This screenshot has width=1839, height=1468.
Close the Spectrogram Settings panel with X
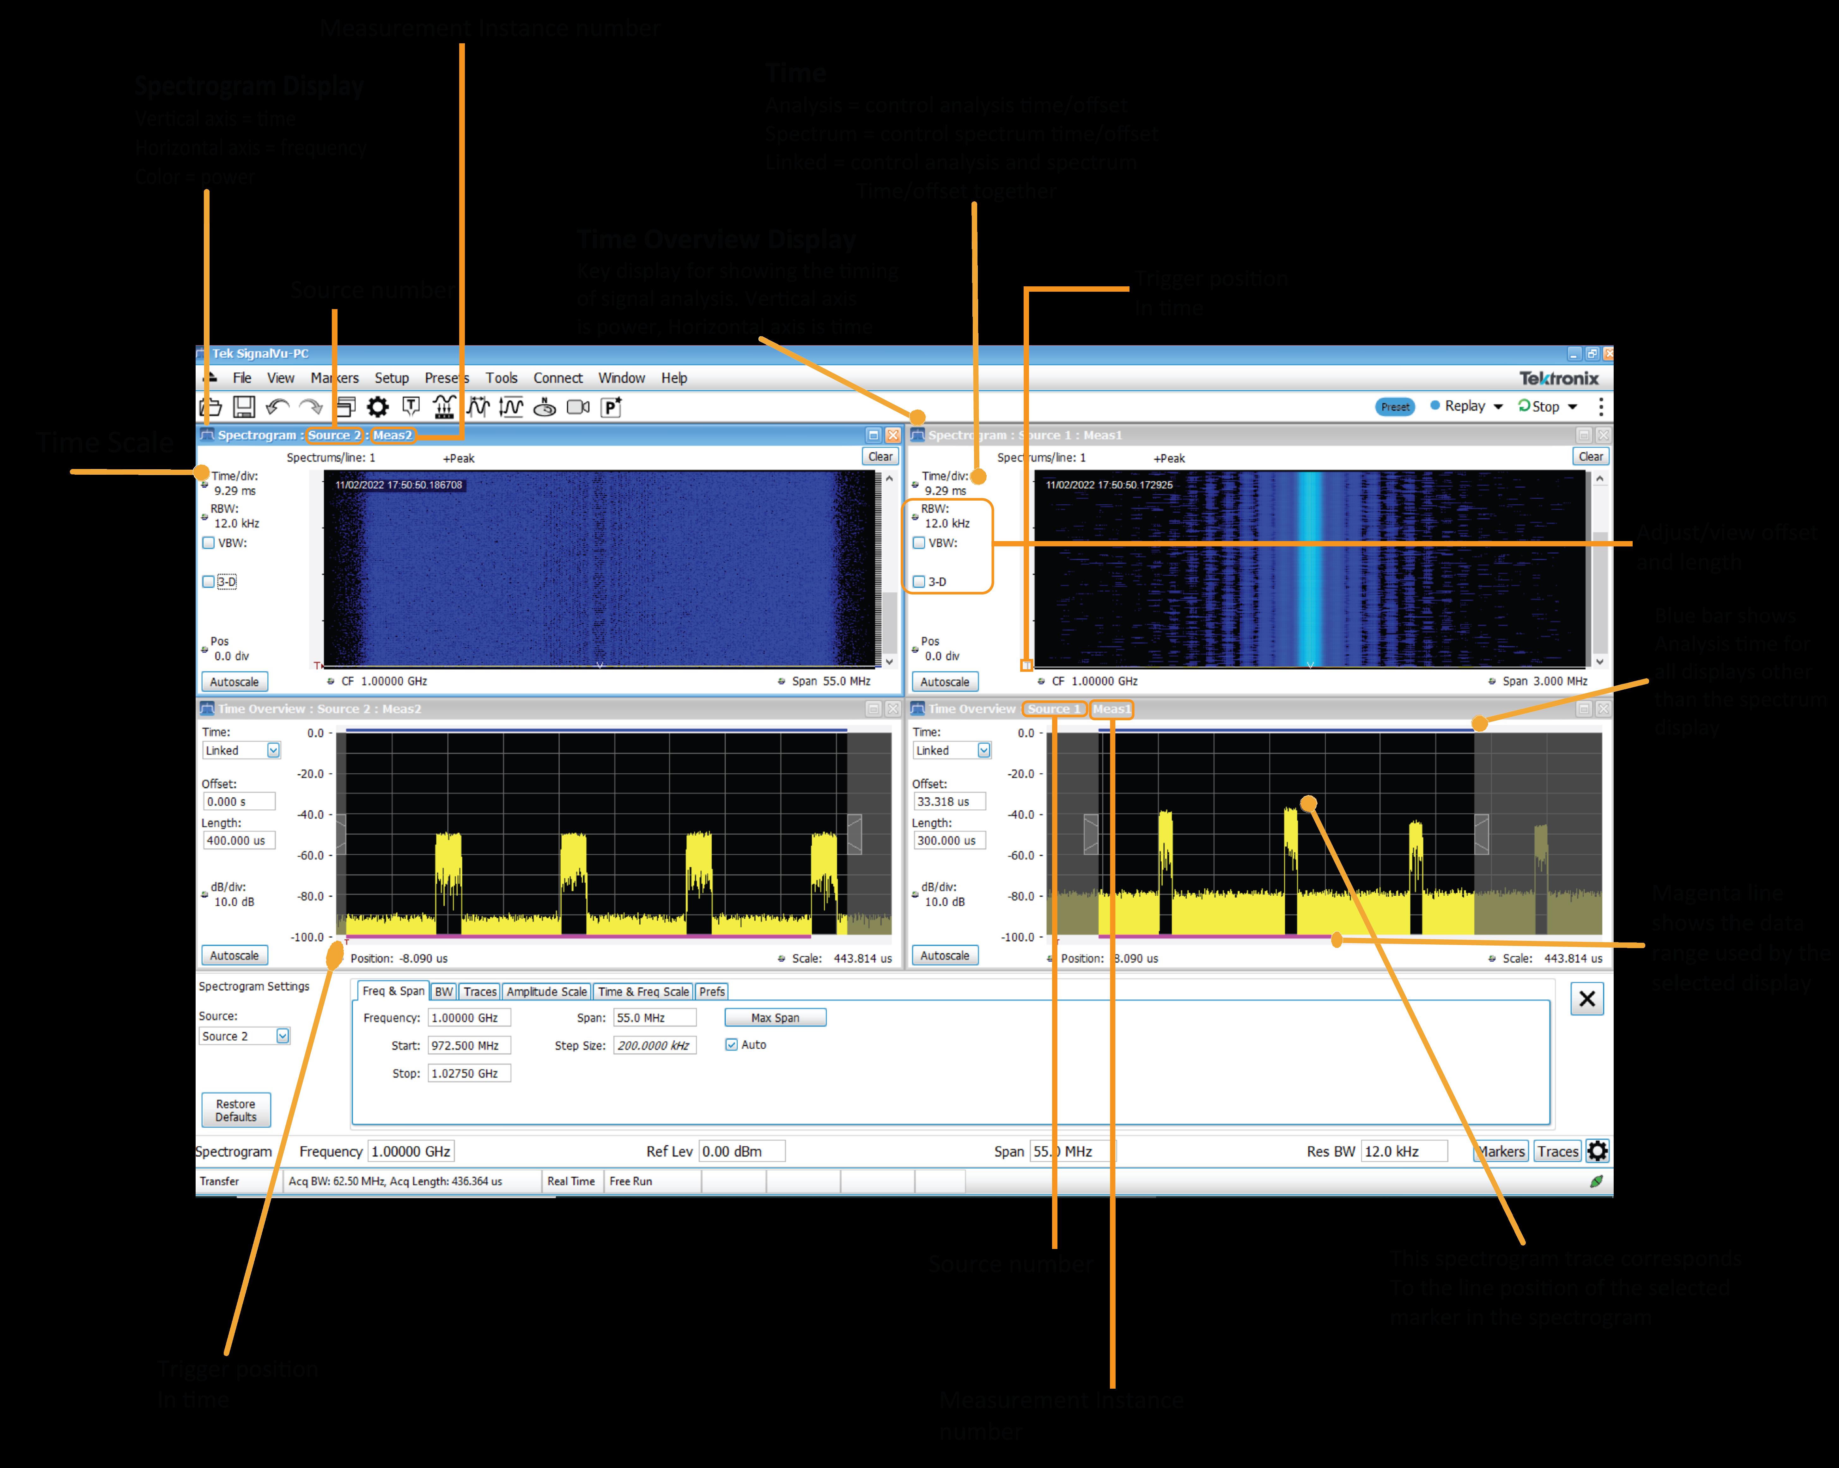pos(1587,999)
